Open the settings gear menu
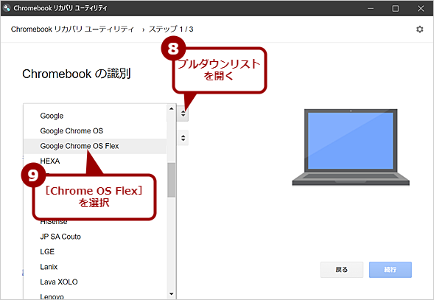This screenshot has height=300, width=434. (419, 29)
